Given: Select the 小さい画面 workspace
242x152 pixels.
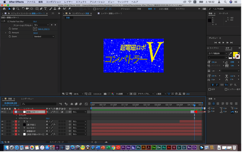Looking at the screenshot, I should click(164, 9).
